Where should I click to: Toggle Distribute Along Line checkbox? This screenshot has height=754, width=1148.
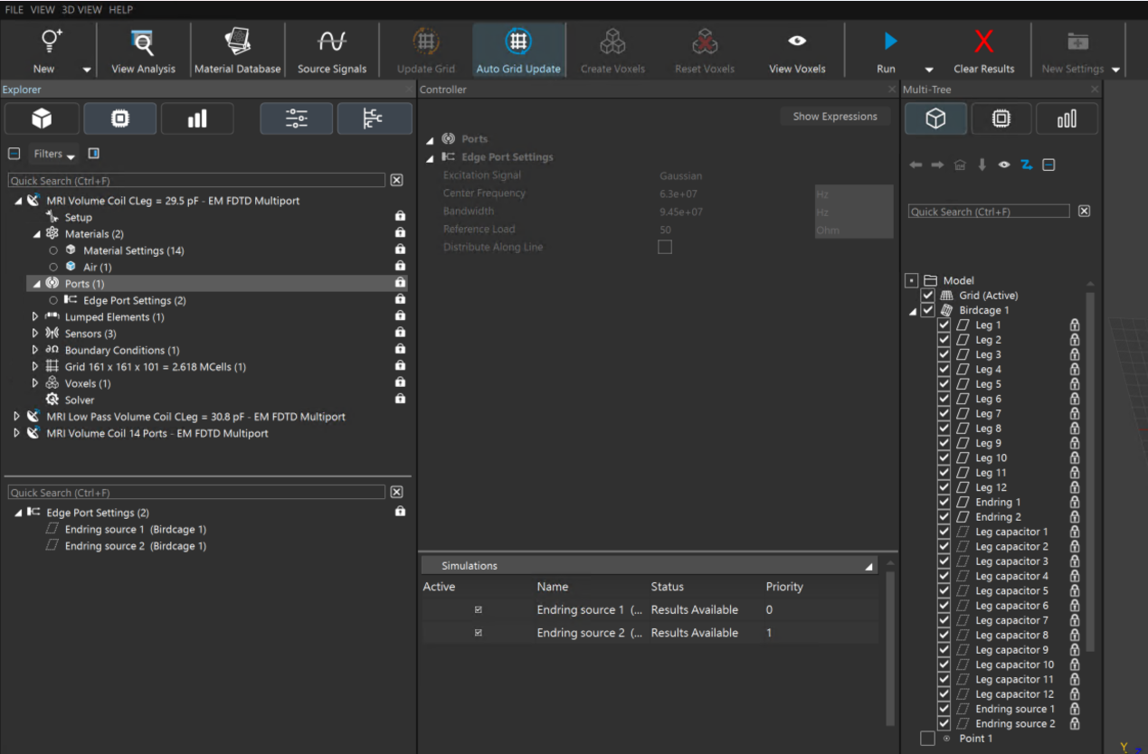[665, 248]
